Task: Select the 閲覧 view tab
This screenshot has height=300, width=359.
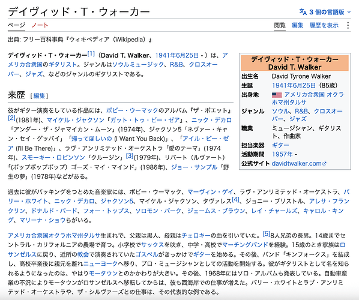Action: coord(280,25)
